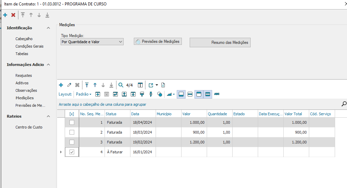This screenshot has width=347, height=188.
Task: Click the ABC spell-check icon in layout bar
Action: point(217,94)
